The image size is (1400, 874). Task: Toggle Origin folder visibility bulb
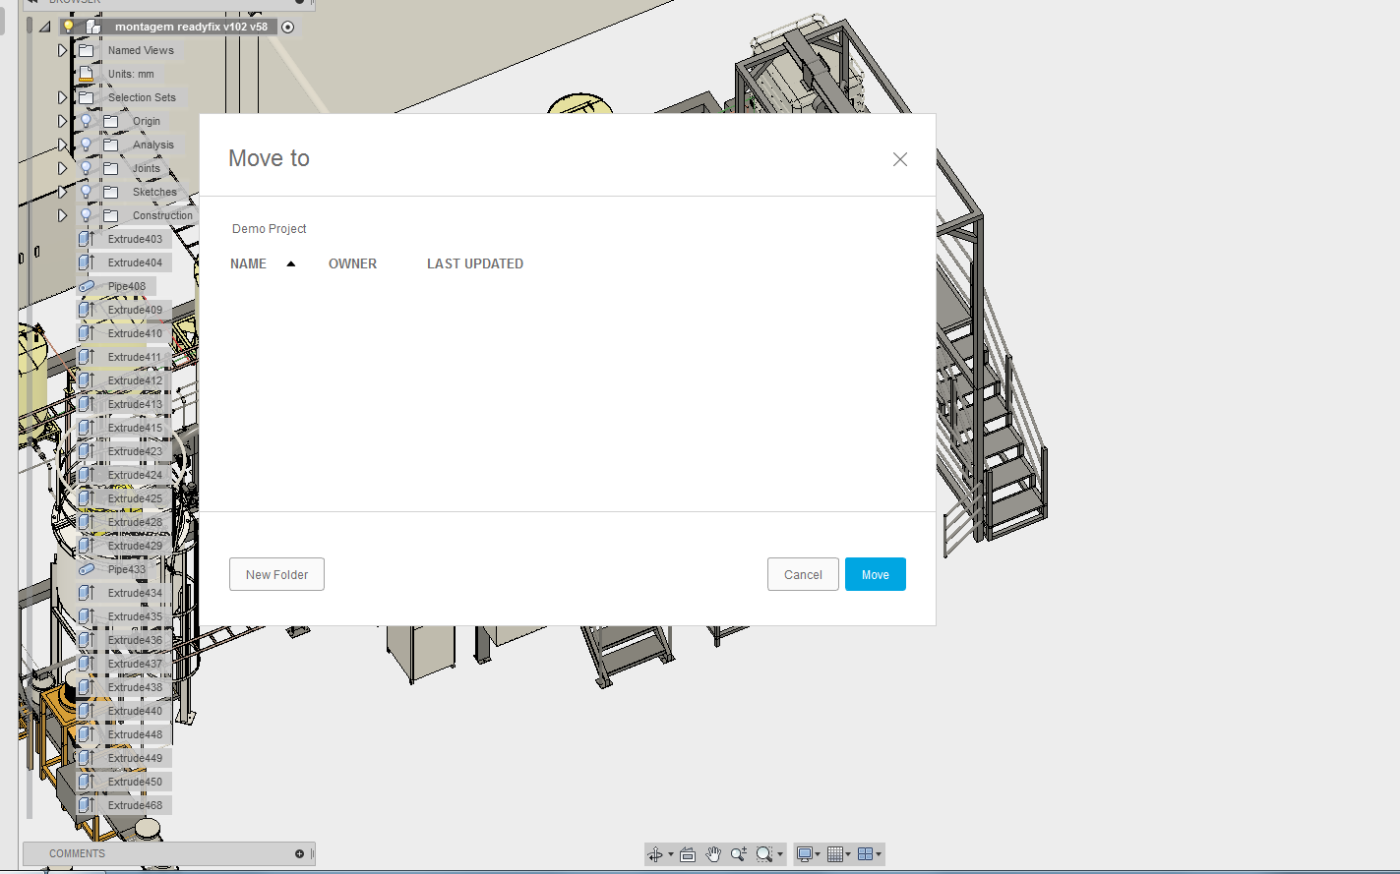(87, 121)
